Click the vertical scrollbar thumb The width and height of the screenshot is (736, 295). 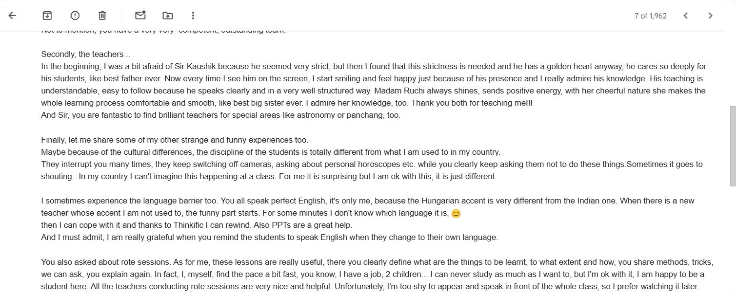click(732, 146)
